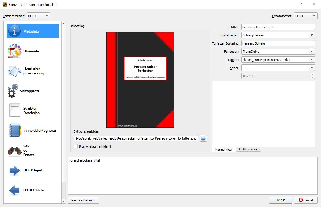Screen dimensions: 321x207
Task: Switch to HTML Source tab
Action: (x=248, y=149)
